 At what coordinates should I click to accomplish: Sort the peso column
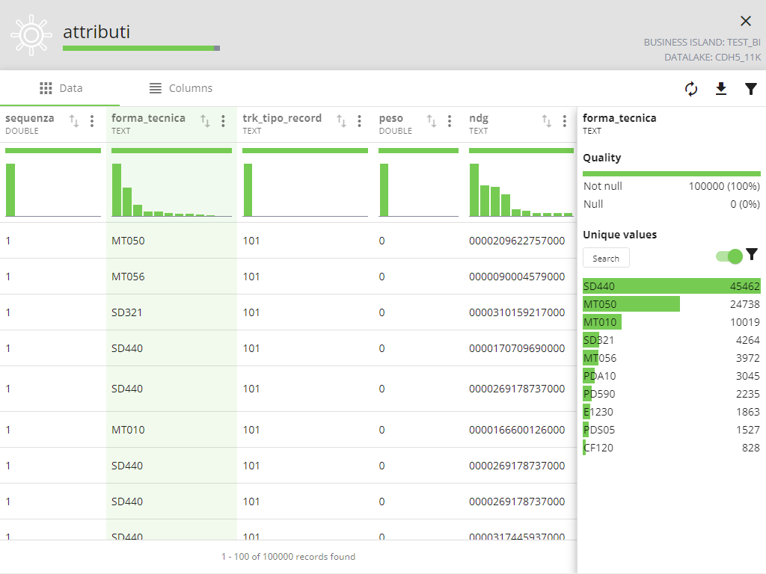(432, 121)
